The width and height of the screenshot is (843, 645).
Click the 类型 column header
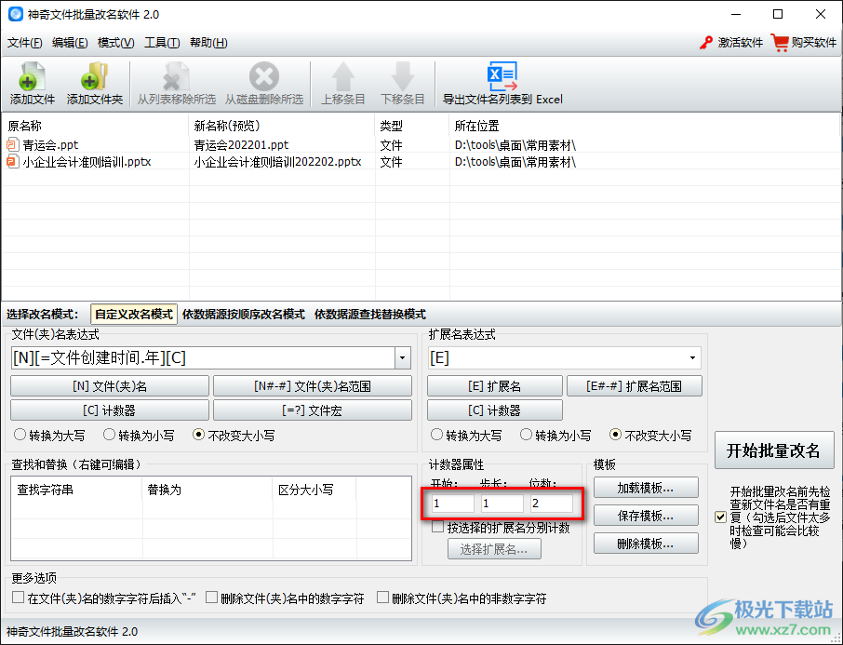pyautogui.click(x=412, y=126)
